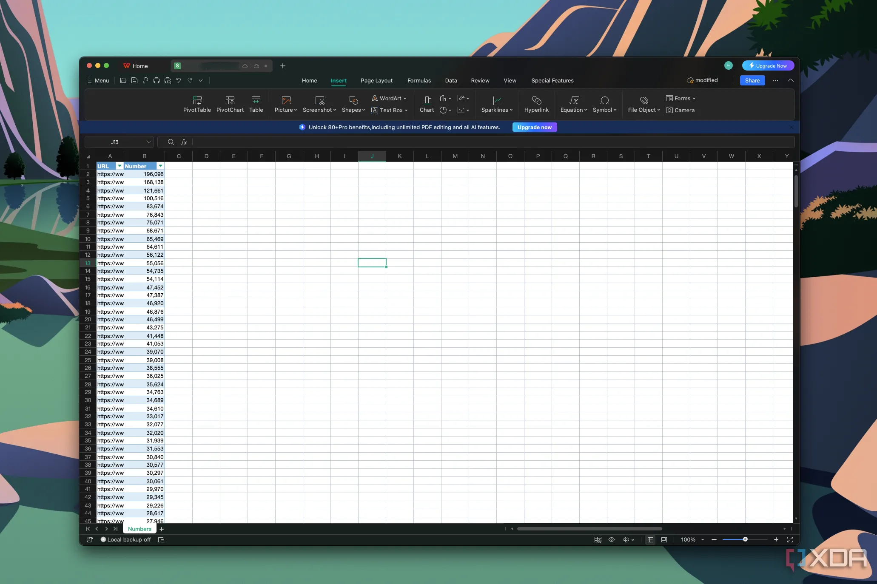Click the Print icon in quick toolbar
Viewport: 877px width, 584px height.
tap(157, 80)
